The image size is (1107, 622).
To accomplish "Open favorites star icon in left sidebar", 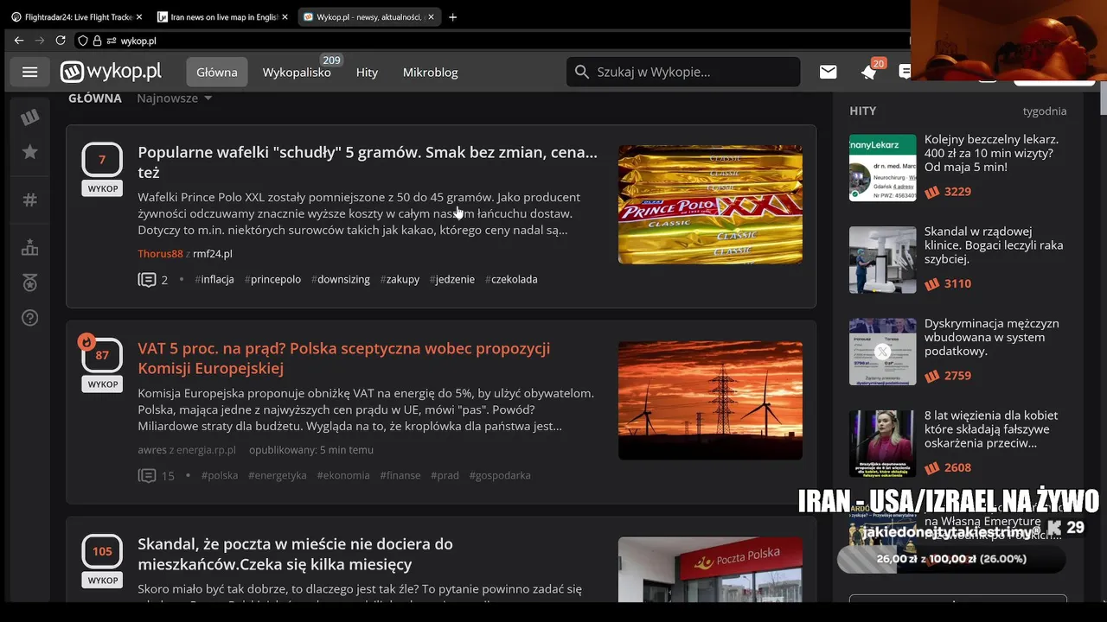I will 30,152.
